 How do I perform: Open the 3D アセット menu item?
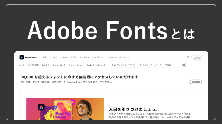tap(124, 57)
